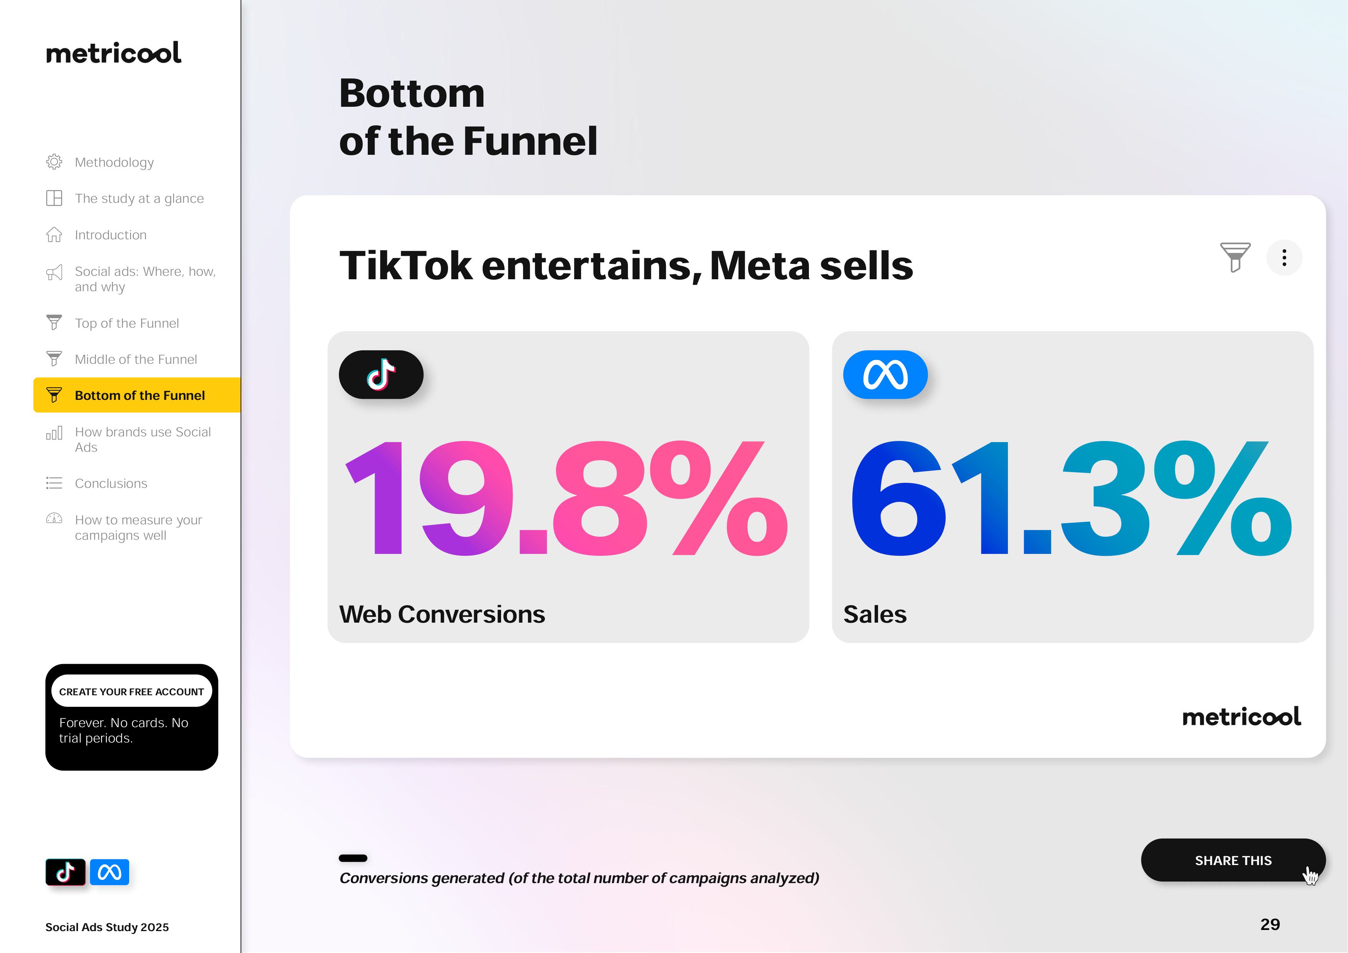Go to Top of the Funnel section
This screenshot has width=1348, height=953.
click(x=127, y=323)
